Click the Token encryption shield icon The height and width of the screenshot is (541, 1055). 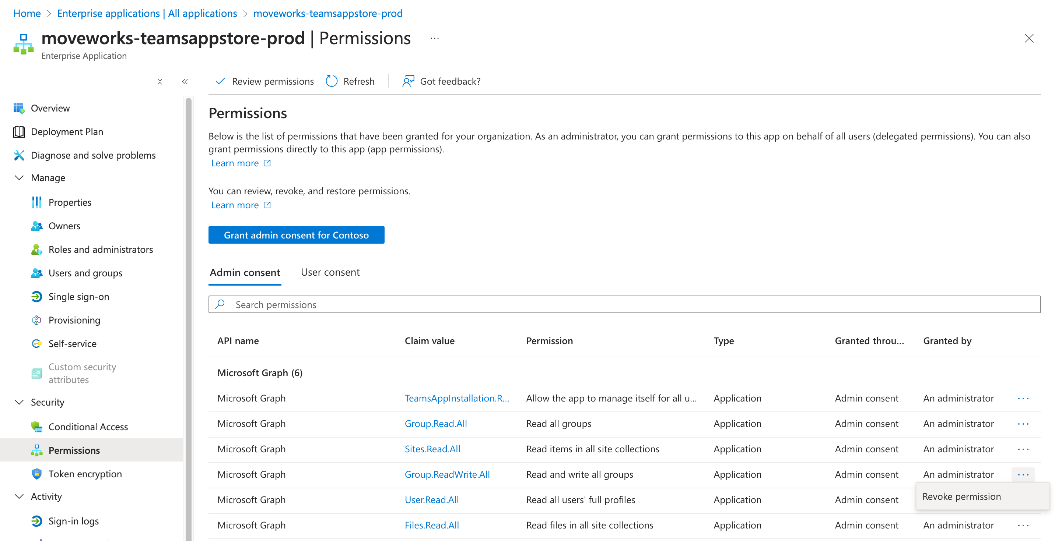click(36, 474)
